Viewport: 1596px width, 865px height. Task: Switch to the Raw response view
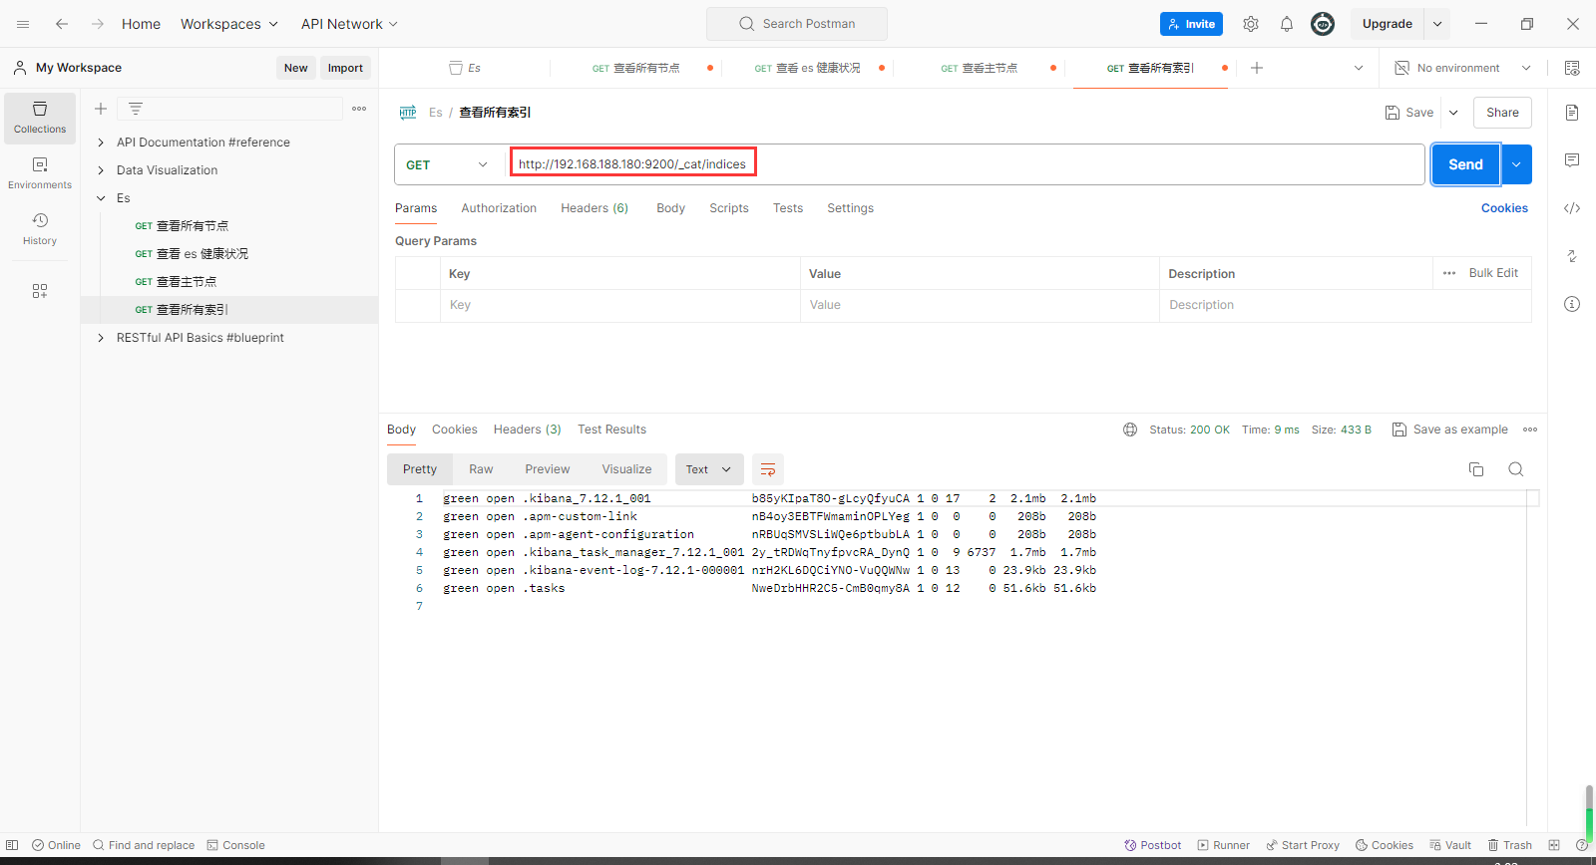point(481,469)
